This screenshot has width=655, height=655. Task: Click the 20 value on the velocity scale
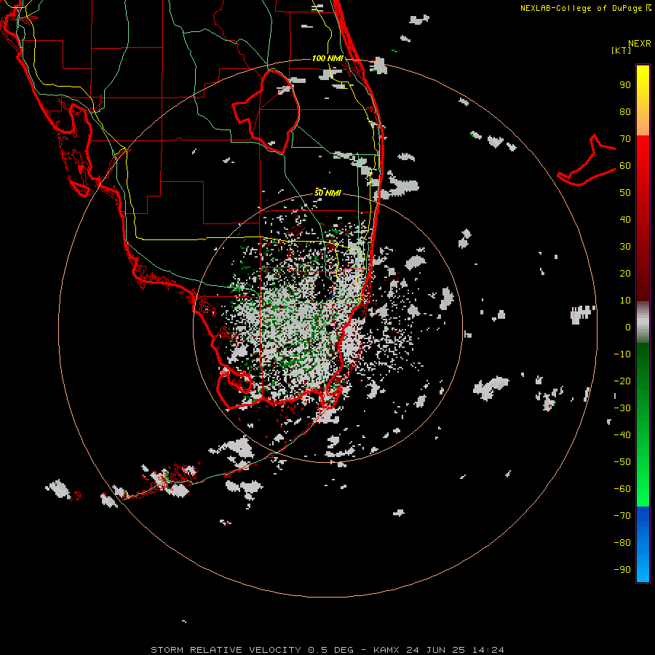625,274
